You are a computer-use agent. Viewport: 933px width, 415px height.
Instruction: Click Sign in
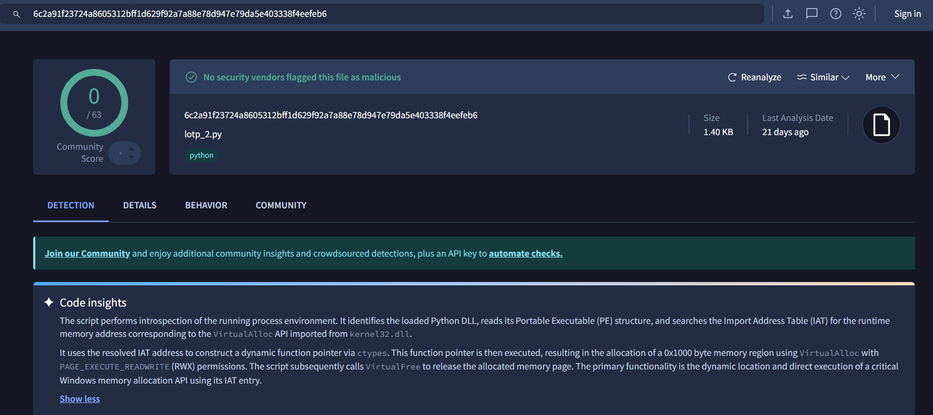coord(907,14)
